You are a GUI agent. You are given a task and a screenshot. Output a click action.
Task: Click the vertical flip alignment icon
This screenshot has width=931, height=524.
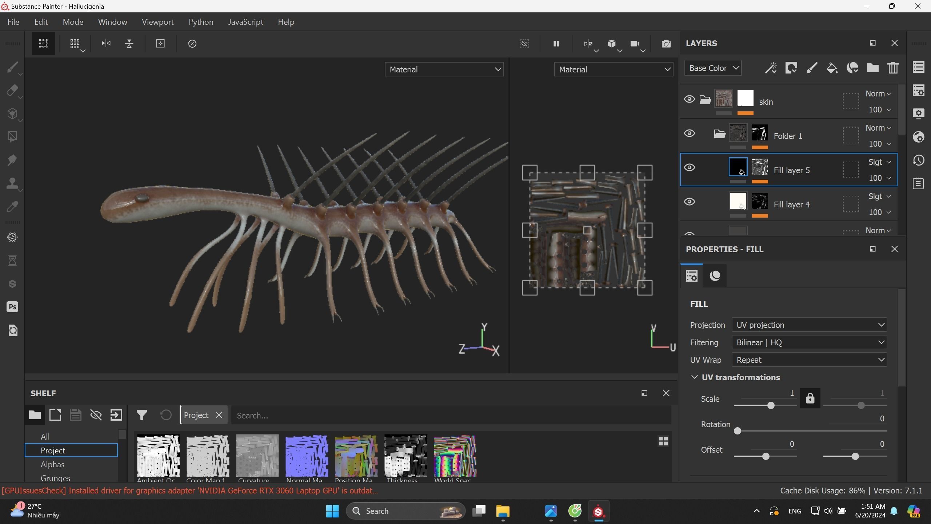coord(129,44)
